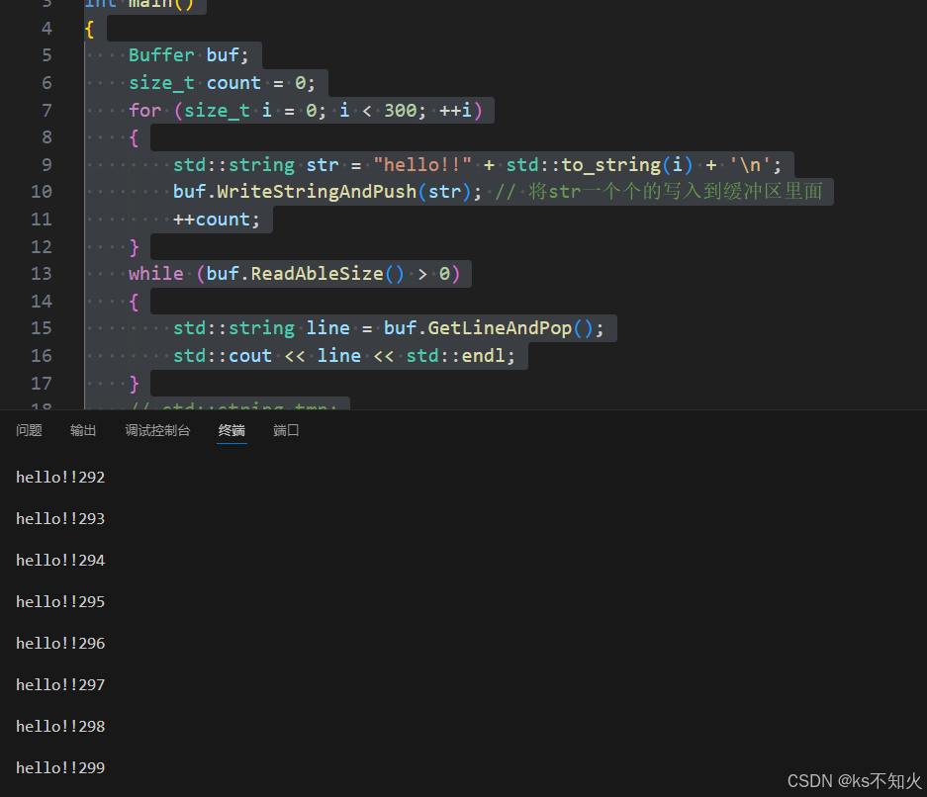
Task: Click the closing brace on line 12
Action: 134,247
